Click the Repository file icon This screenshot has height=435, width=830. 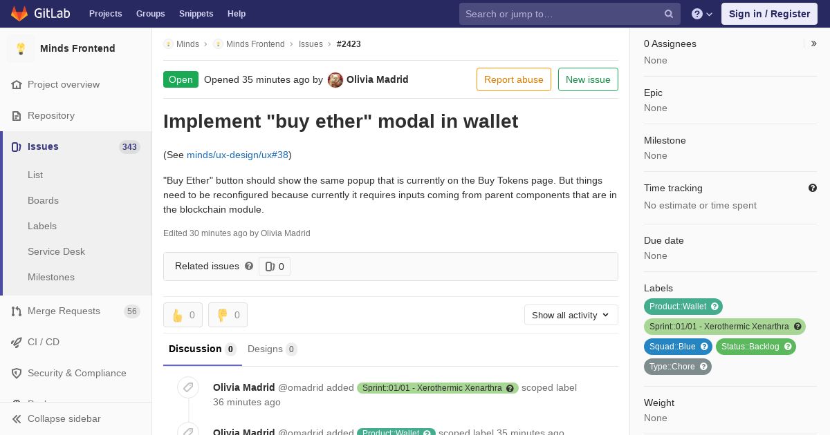17,115
